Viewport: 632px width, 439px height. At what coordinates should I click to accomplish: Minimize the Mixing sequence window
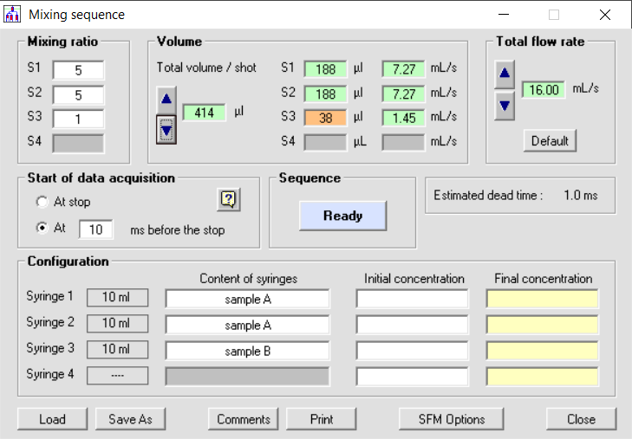click(x=504, y=15)
